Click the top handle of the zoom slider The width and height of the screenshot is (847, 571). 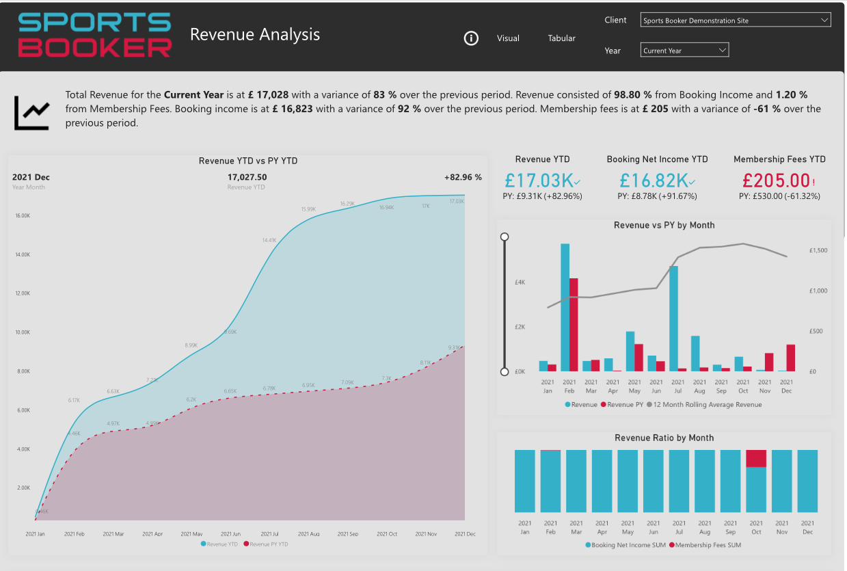(505, 237)
